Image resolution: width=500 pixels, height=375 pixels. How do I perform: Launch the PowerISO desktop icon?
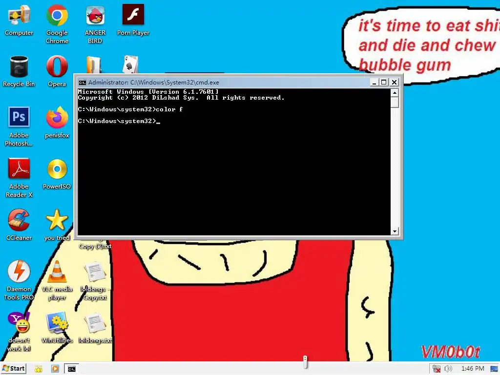click(x=57, y=174)
